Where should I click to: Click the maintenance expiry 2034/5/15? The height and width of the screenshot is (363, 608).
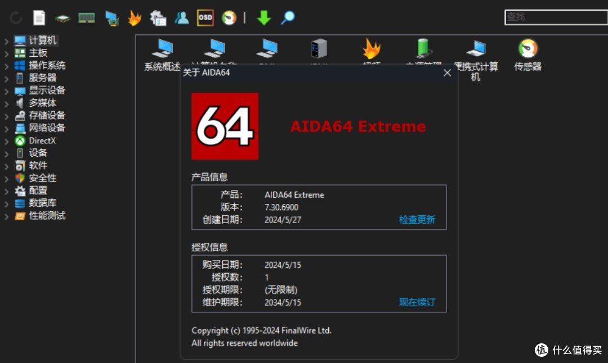coord(283,303)
